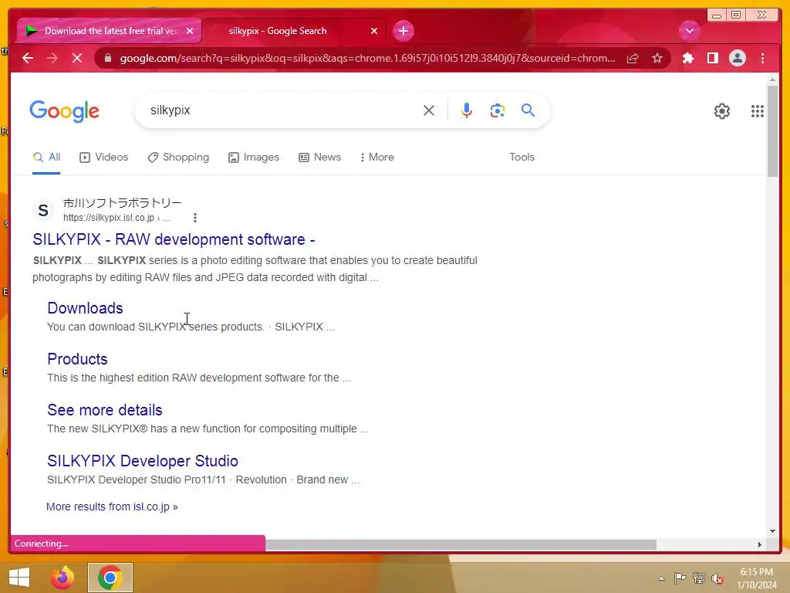The image size is (790, 593).
Task: Search by image with the Google Lens icon
Action: click(x=498, y=110)
